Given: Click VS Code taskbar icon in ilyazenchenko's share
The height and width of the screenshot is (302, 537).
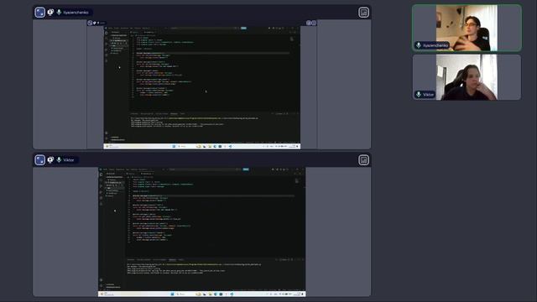Looking at the screenshot, I should click(230, 146).
